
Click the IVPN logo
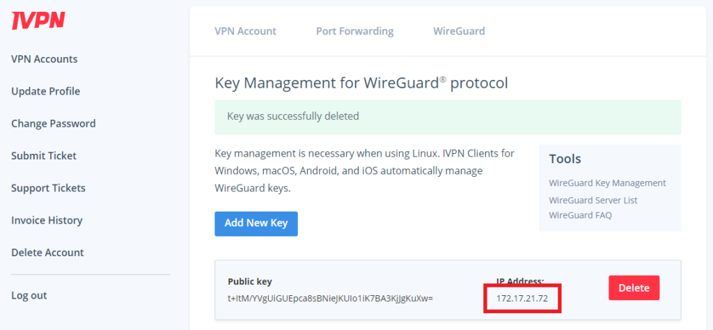tap(38, 20)
